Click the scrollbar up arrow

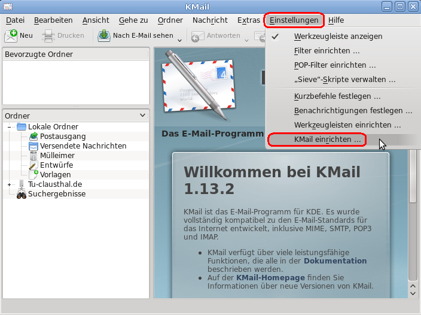tap(413, 286)
